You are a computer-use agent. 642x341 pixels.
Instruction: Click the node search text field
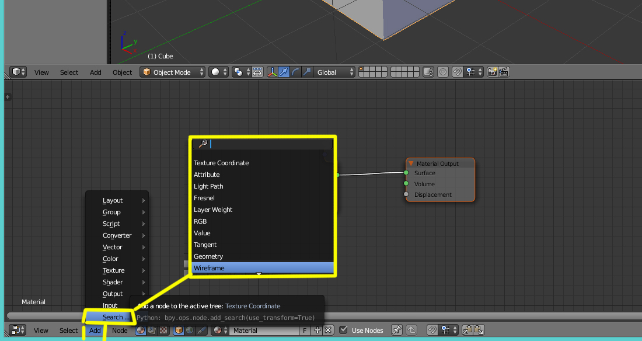tap(263, 144)
